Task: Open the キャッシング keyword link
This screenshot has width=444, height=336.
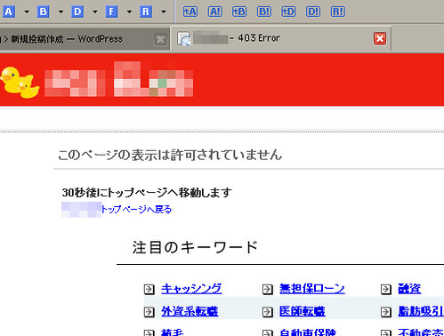Action: 191,289
